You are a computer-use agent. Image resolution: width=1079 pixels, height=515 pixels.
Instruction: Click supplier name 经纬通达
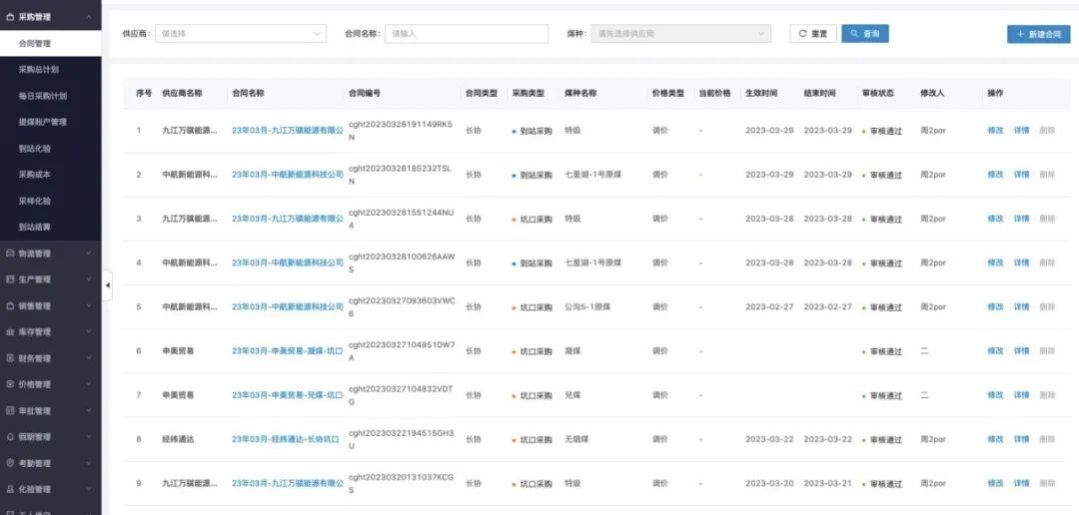[x=178, y=439]
